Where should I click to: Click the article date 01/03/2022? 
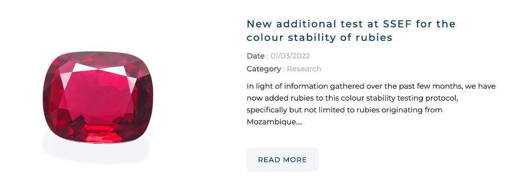pyautogui.click(x=290, y=56)
